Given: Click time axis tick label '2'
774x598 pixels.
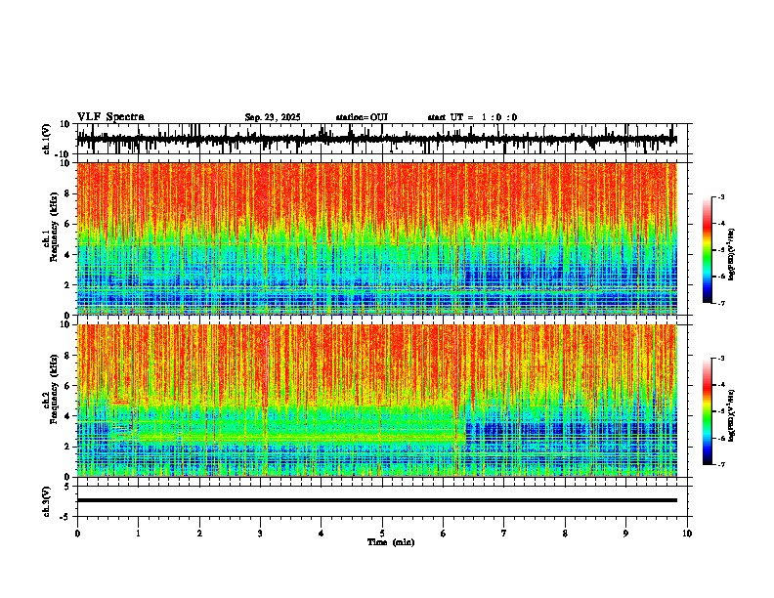Looking at the screenshot, I should (199, 534).
